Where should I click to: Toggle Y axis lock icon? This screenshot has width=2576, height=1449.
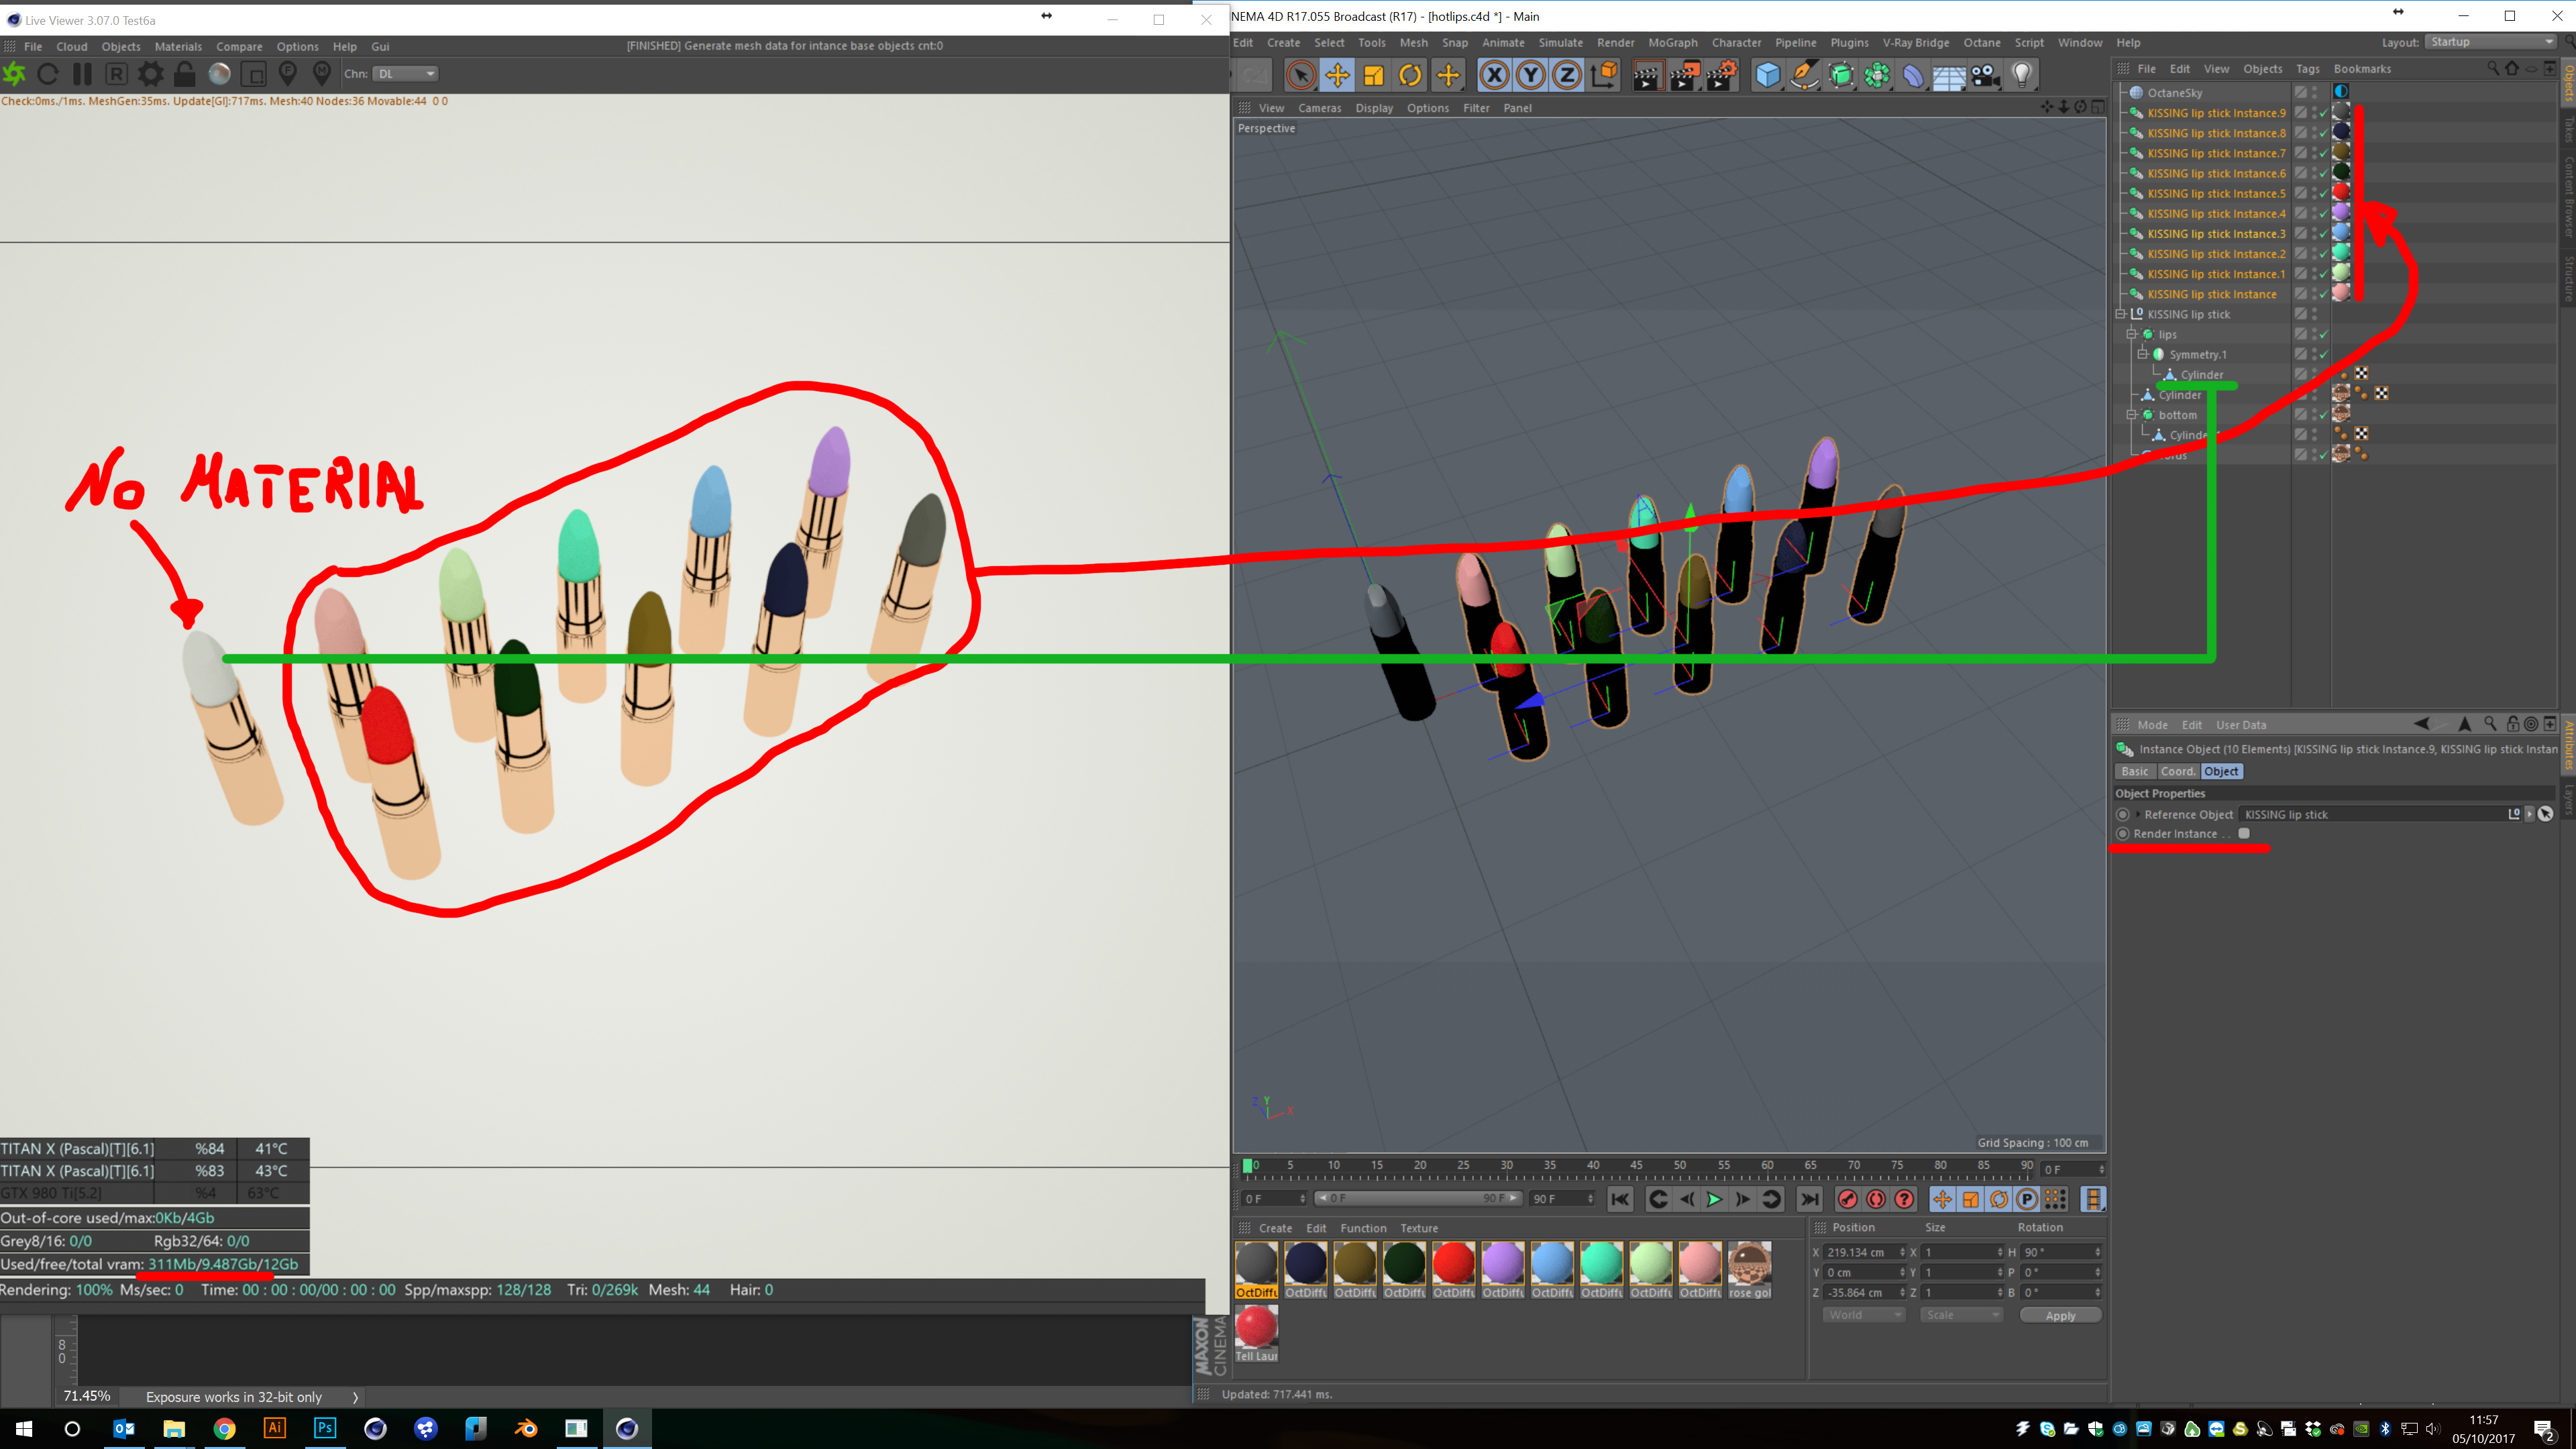(1530, 75)
